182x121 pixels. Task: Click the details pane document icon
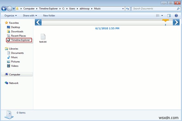coord(9,115)
